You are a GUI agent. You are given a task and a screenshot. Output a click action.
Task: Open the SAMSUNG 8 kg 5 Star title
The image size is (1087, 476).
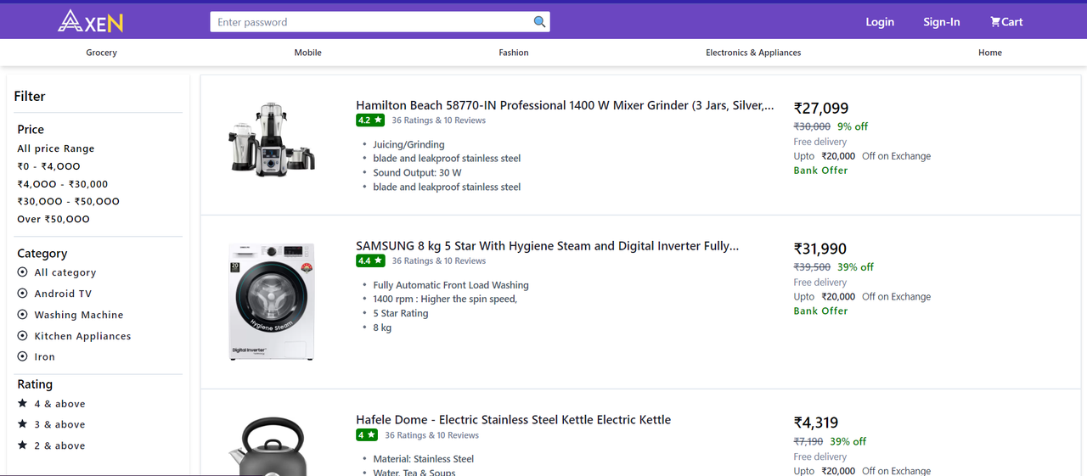(548, 246)
